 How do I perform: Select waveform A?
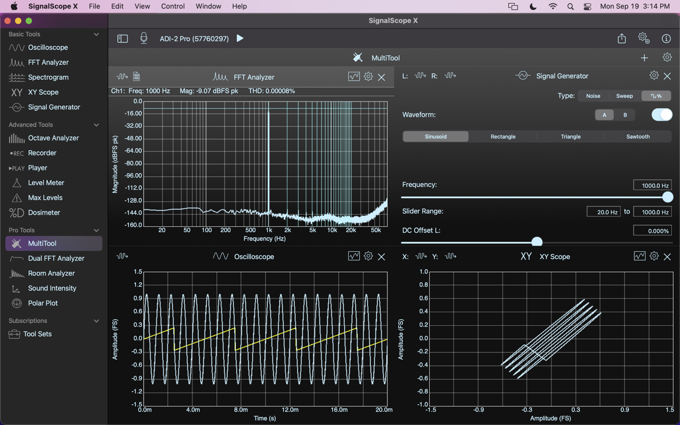(x=604, y=115)
